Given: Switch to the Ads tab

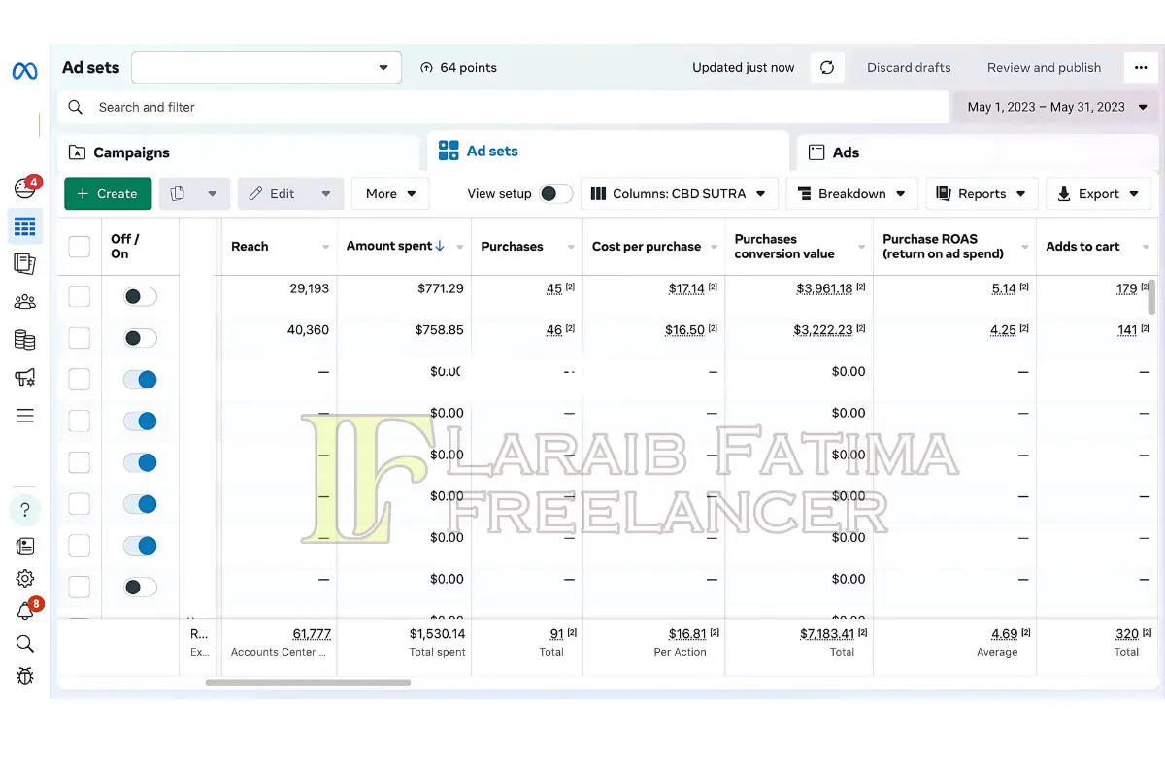Looking at the screenshot, I should tap(846, 152).
